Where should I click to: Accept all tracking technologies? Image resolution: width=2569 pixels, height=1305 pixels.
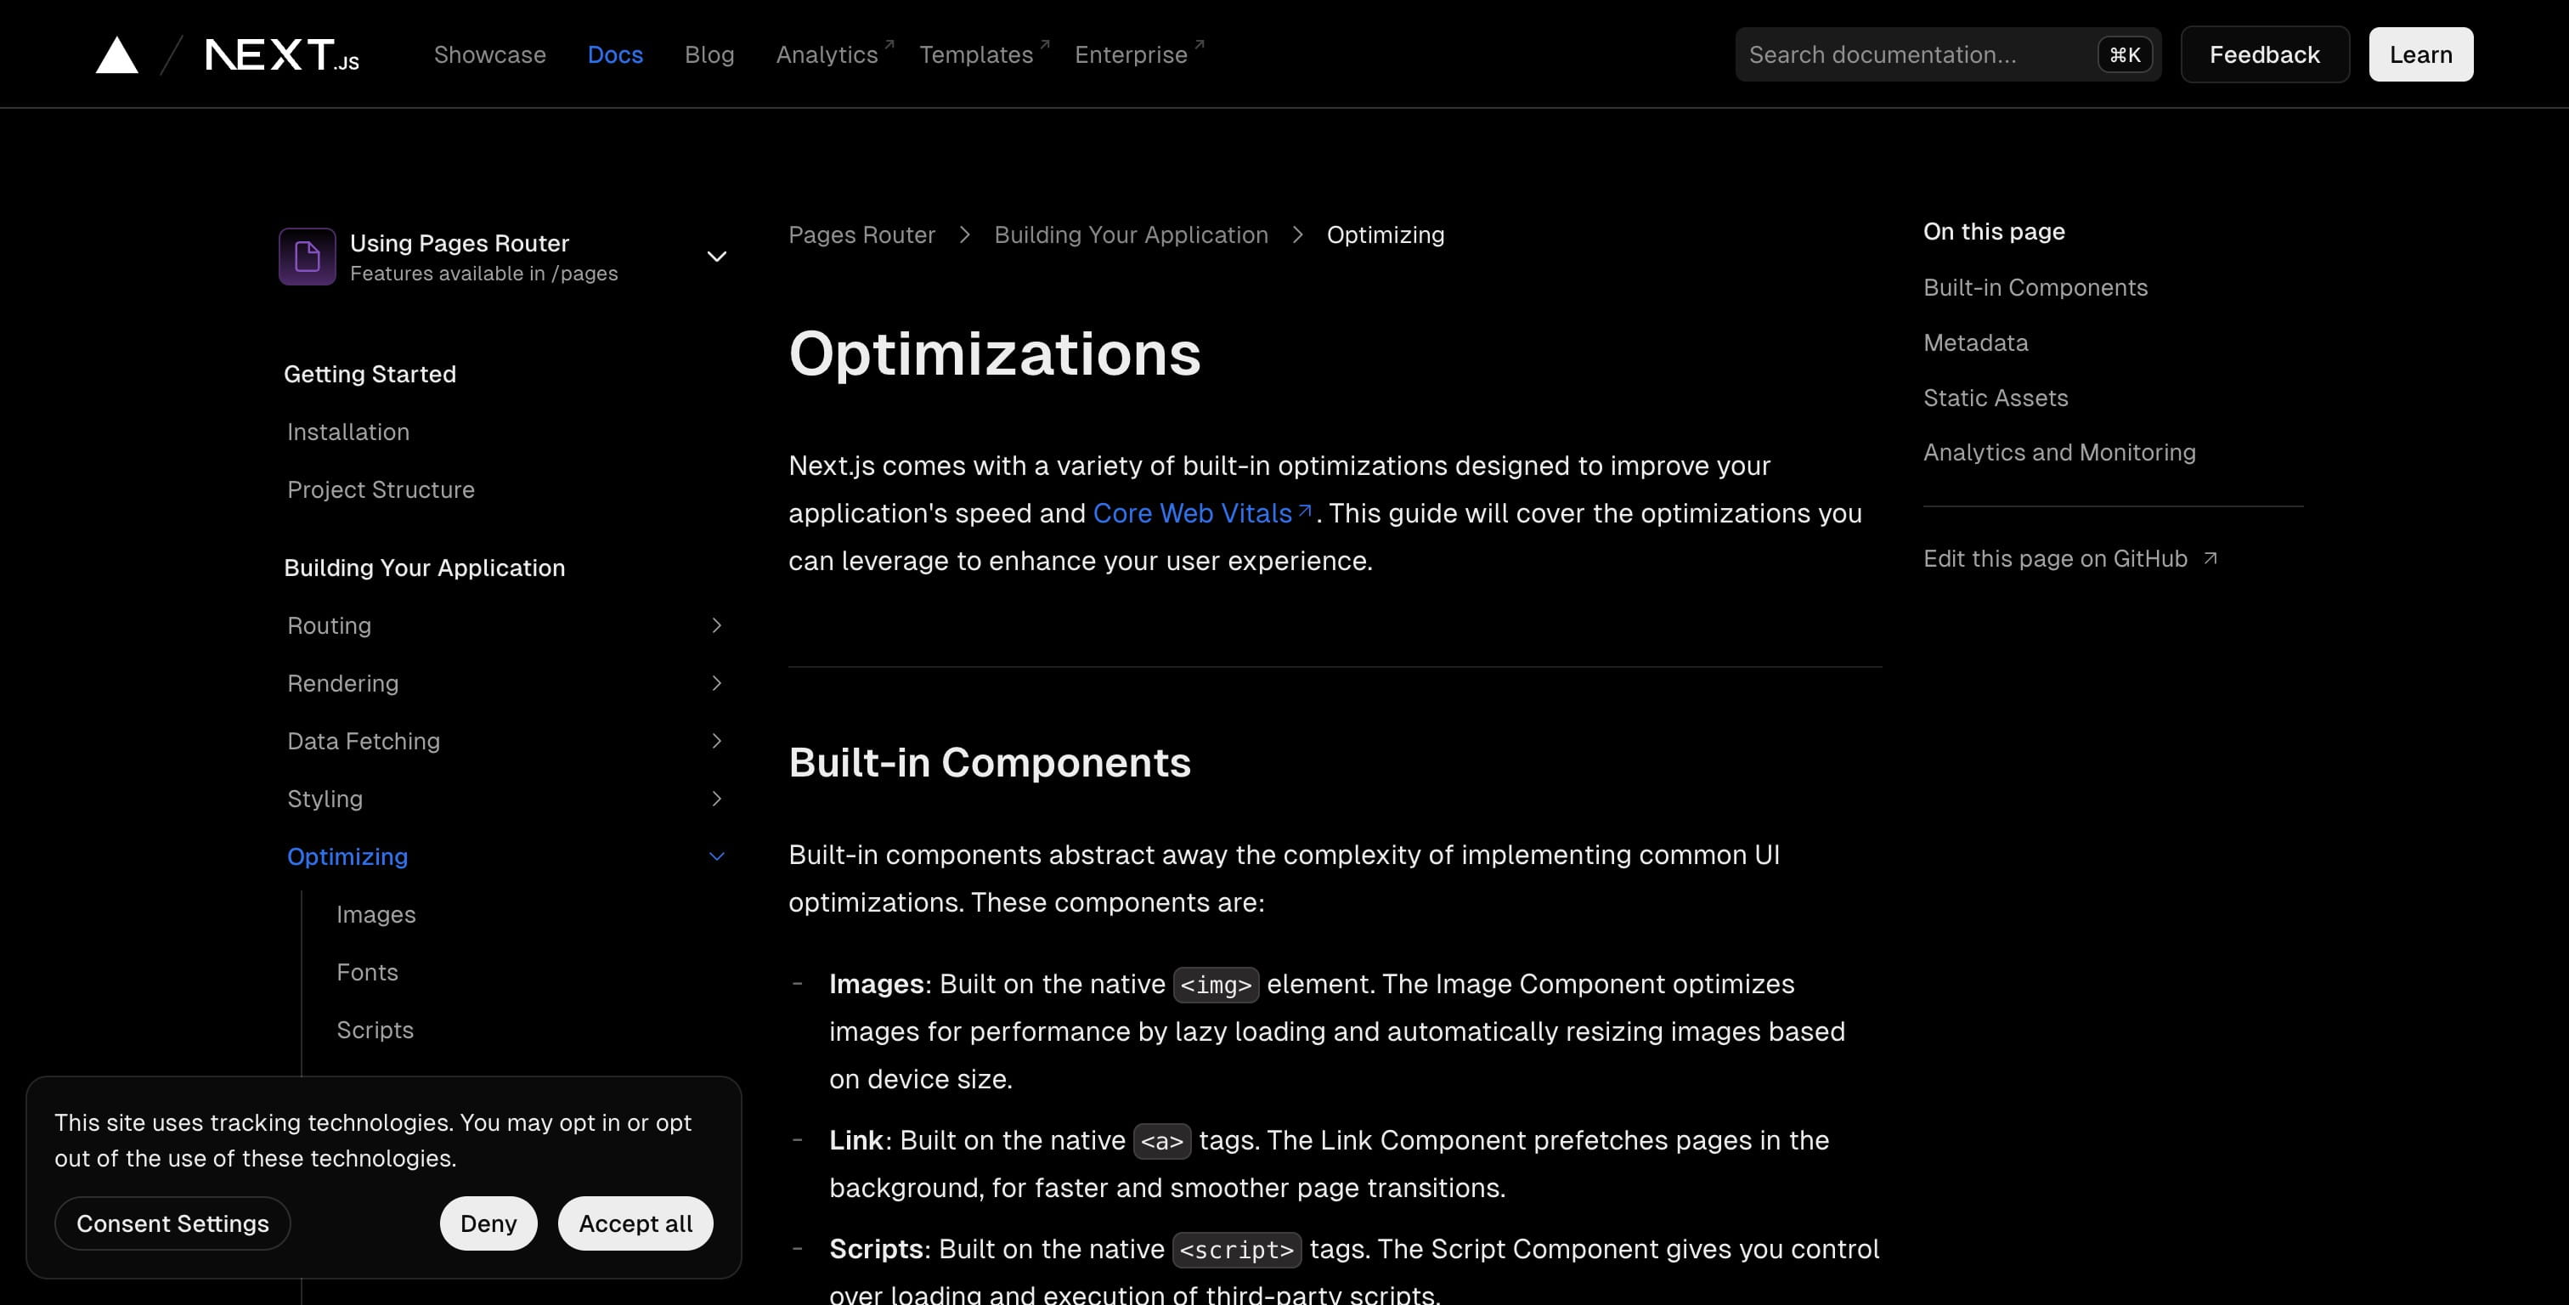point(635,1223)
